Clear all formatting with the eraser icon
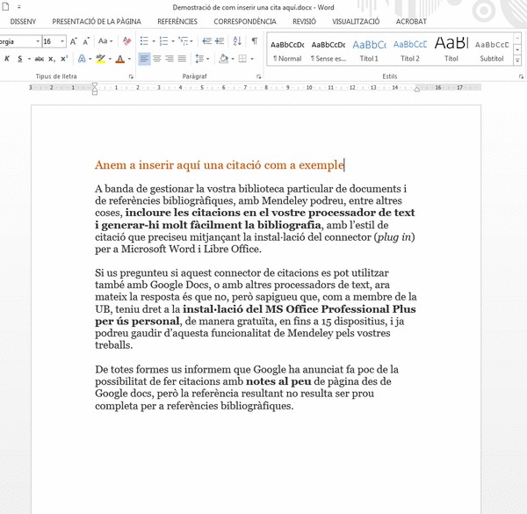This screenshot has height=514, width=527. tap(127, 41)
